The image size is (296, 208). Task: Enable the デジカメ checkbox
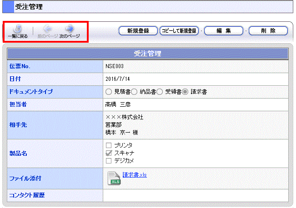108,161
